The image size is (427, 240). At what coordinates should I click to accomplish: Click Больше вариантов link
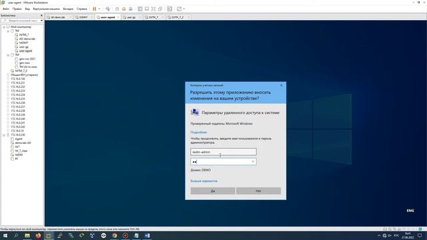203,181
